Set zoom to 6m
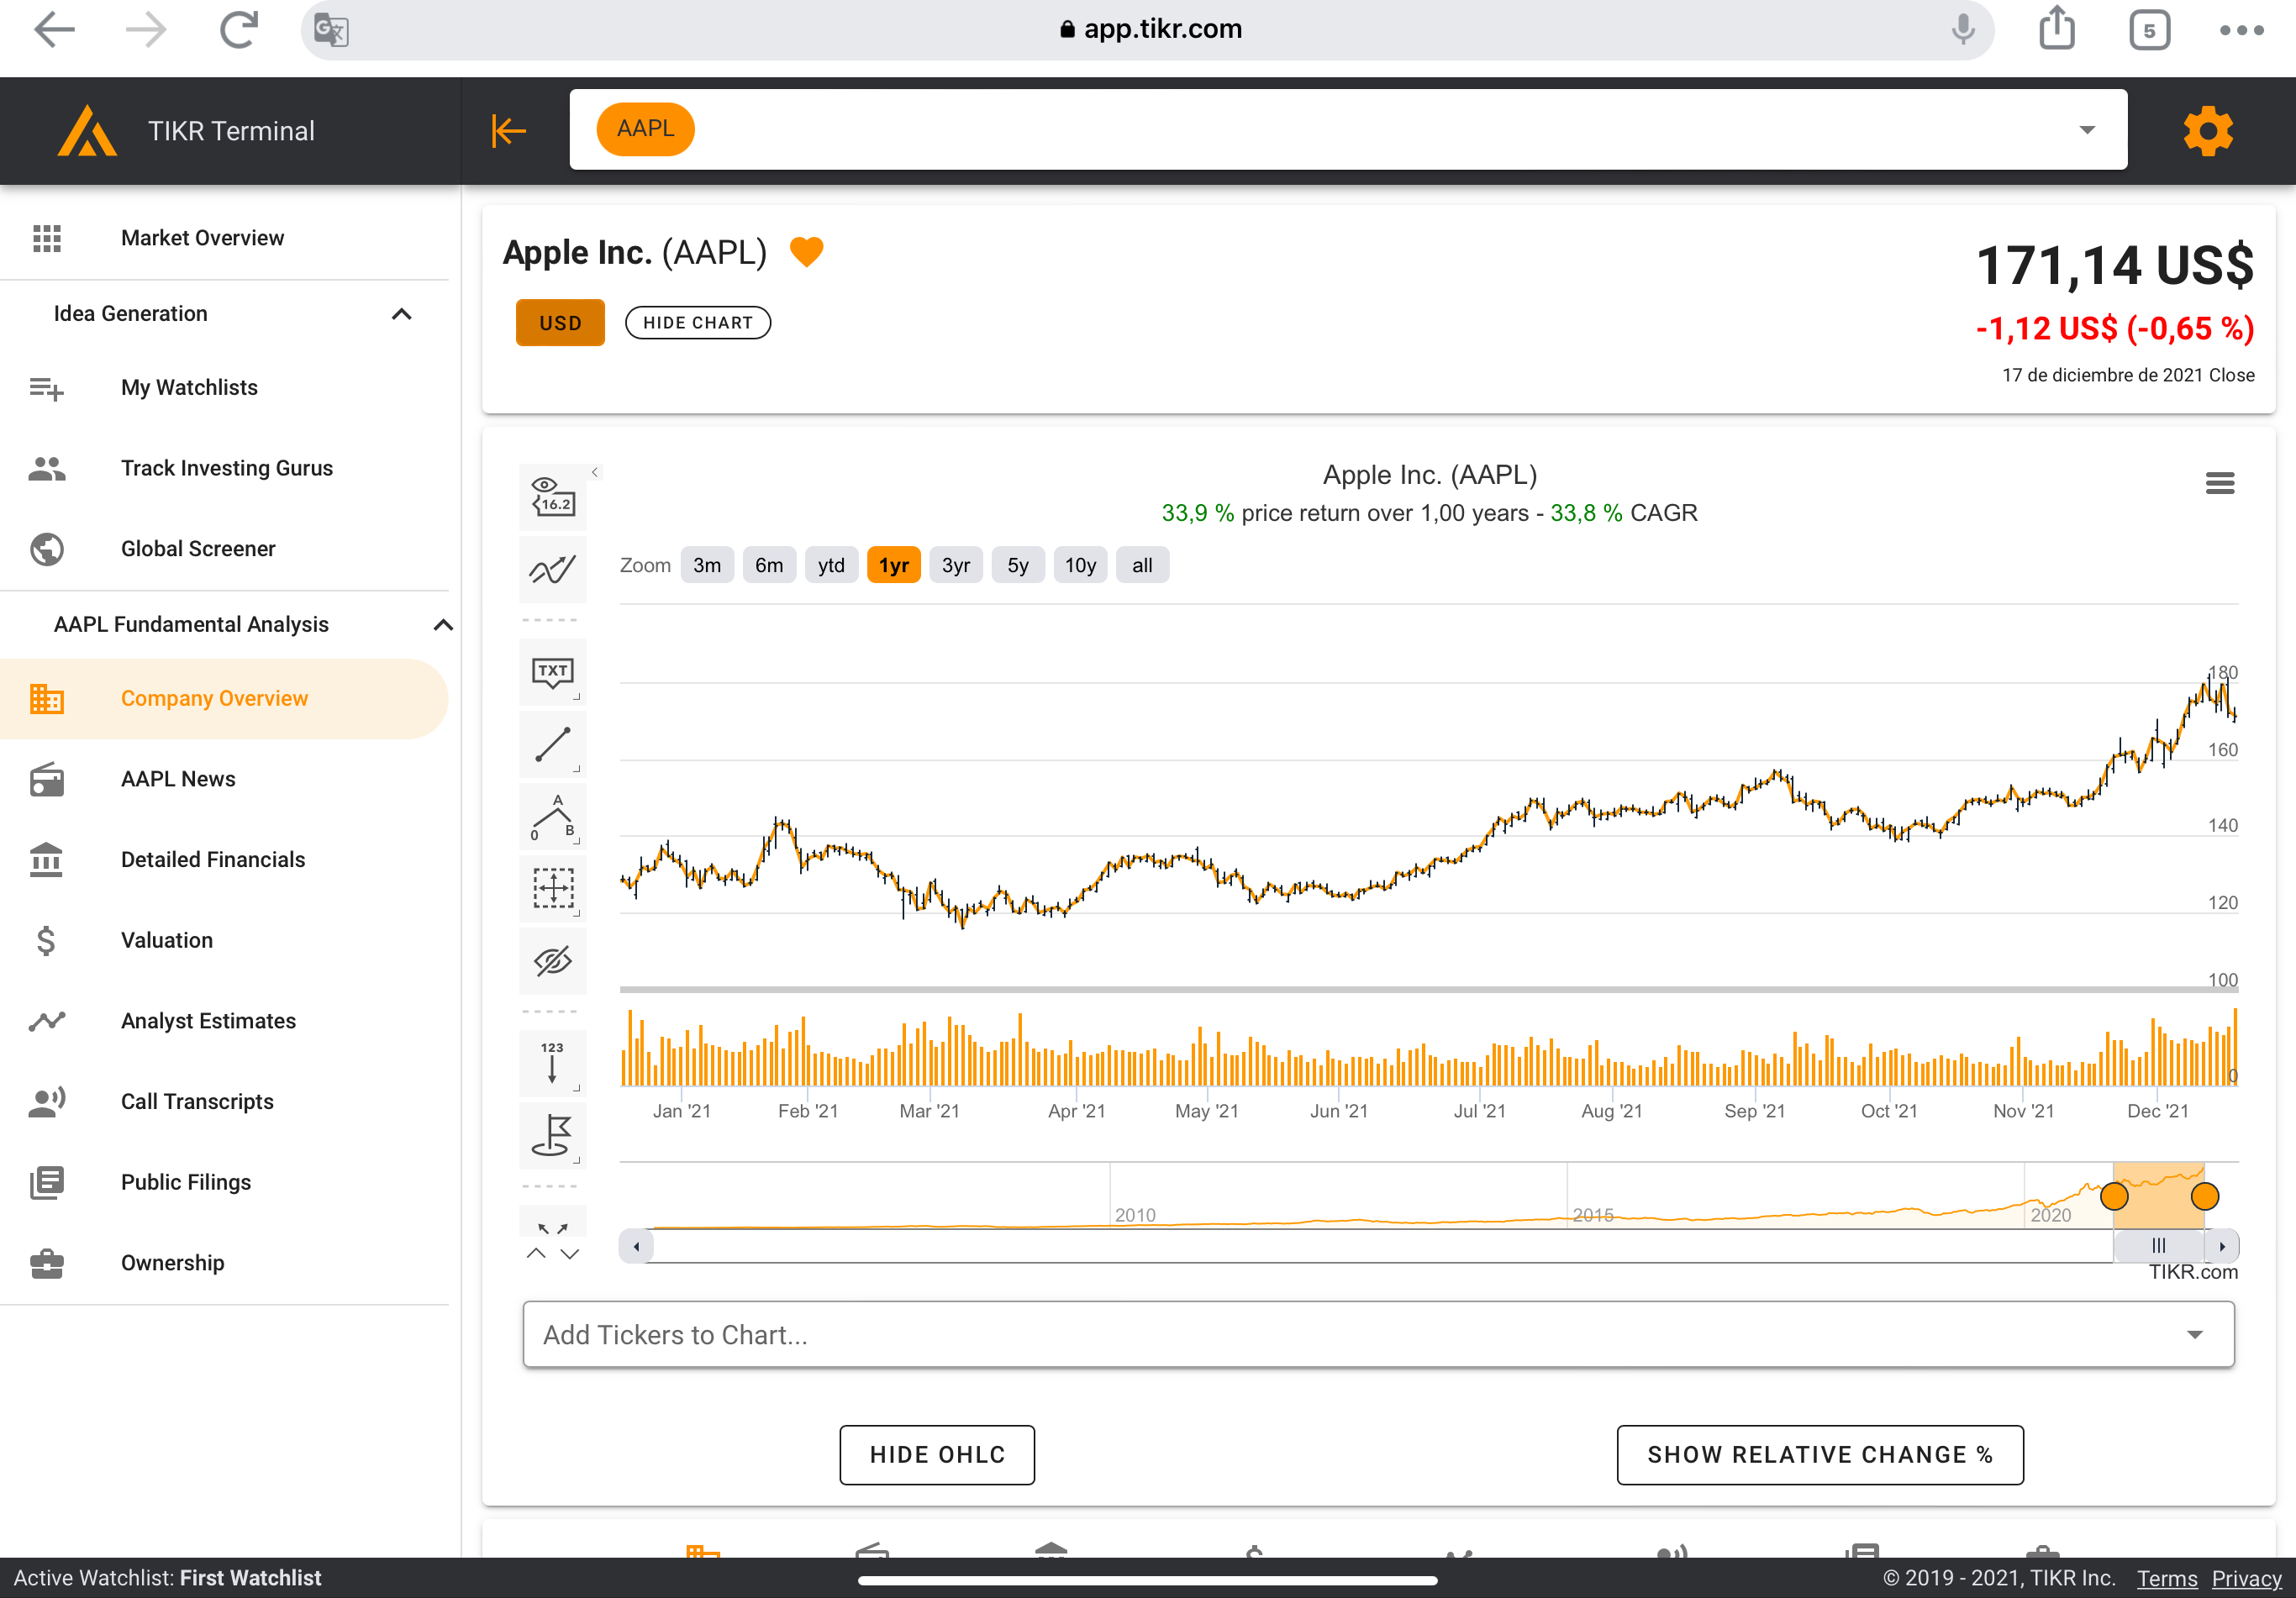2296x1598 pixels. pos(769,565)
